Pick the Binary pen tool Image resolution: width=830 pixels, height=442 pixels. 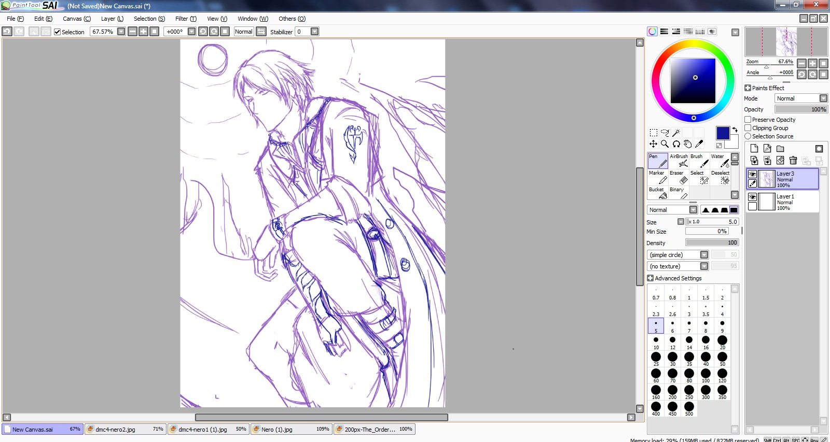pos(679,193)
